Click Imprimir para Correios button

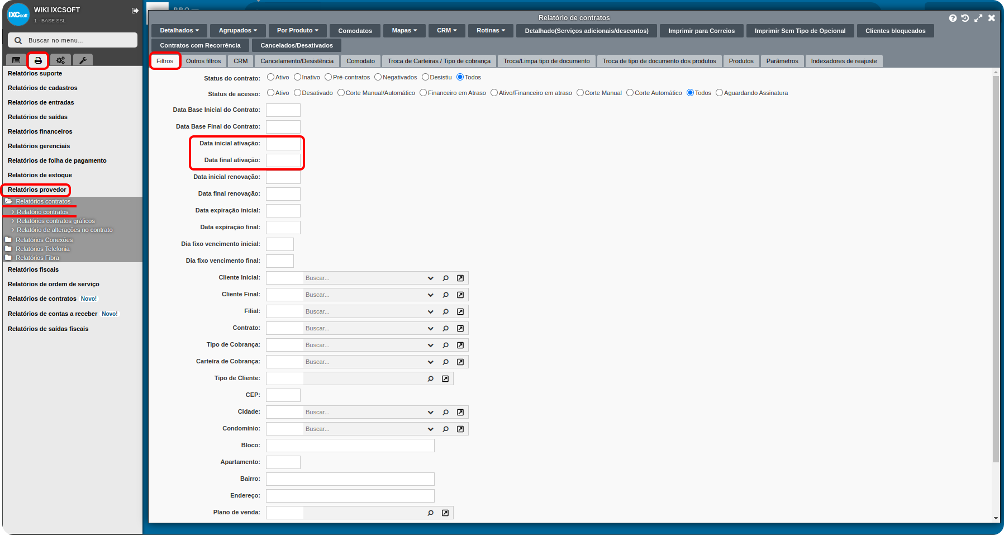tap(702, 31)
